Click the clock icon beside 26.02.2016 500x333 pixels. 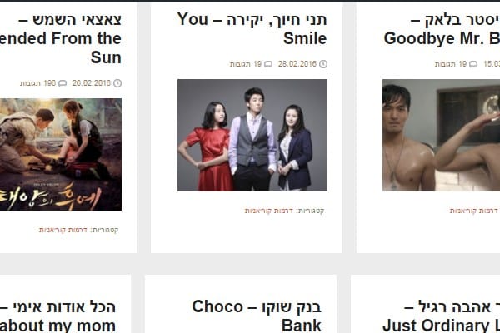pos(117,83)
